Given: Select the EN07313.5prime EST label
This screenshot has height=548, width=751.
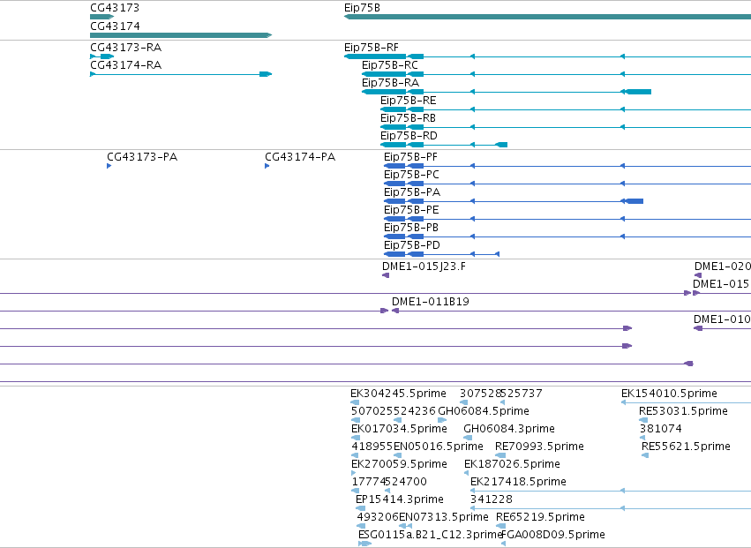Looking at the screenshot, I should pos(444,518).
